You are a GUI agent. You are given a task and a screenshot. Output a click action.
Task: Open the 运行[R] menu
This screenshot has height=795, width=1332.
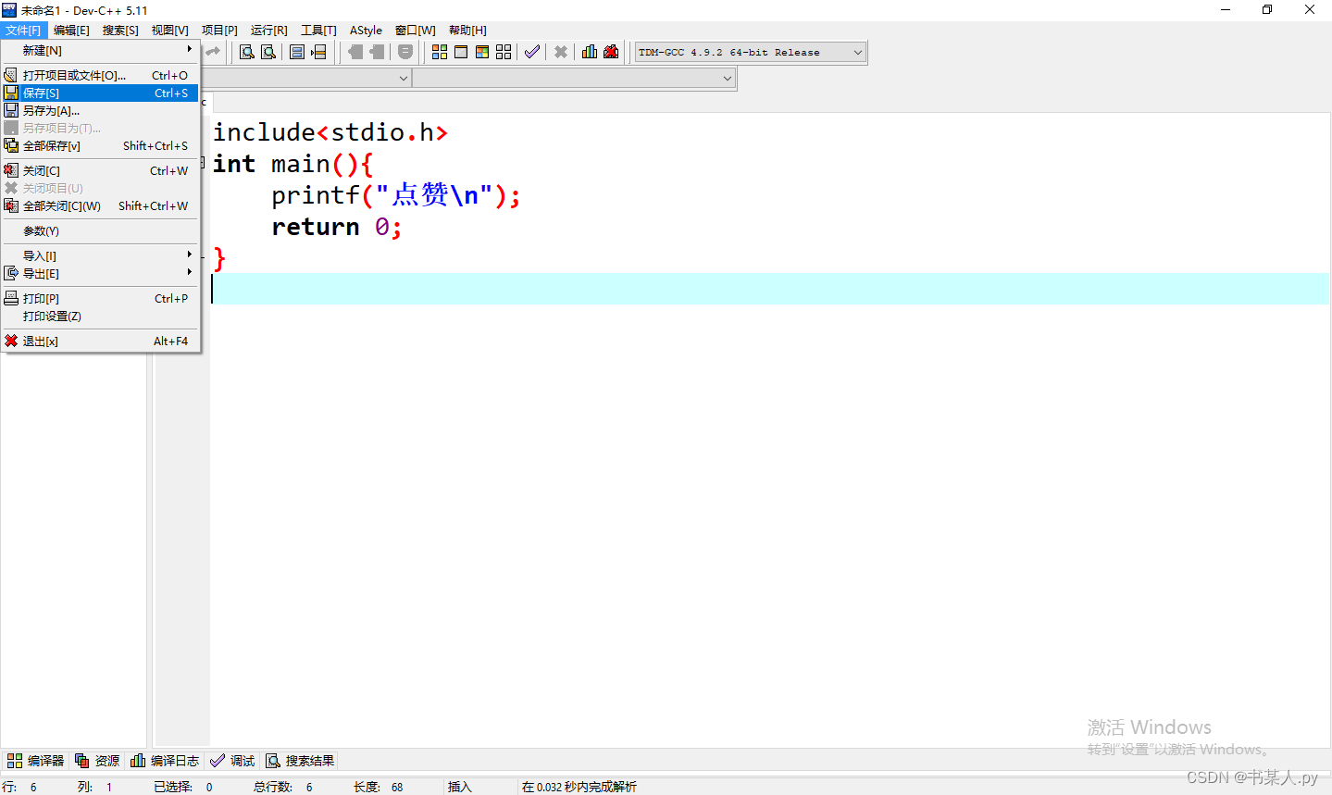pos(269,31)
